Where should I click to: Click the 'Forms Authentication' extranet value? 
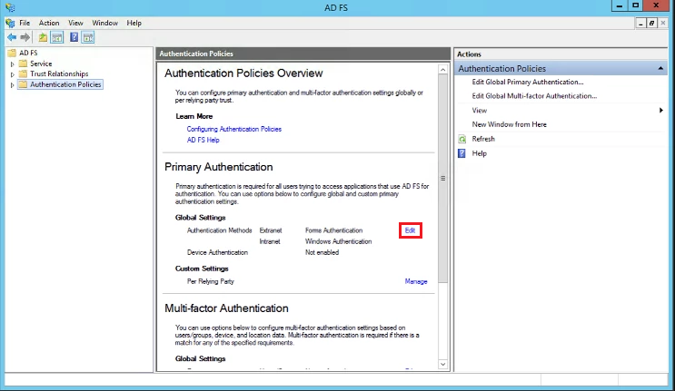coord(333,230)
